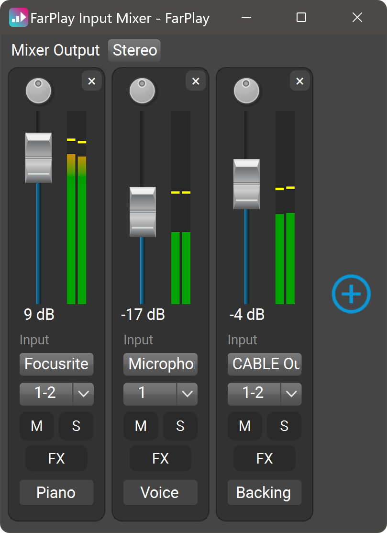The height and width of the screenshot is (533, 387).
Task: Mute the Piano channel
Action: pyautogui.click(x=37, y=426)
